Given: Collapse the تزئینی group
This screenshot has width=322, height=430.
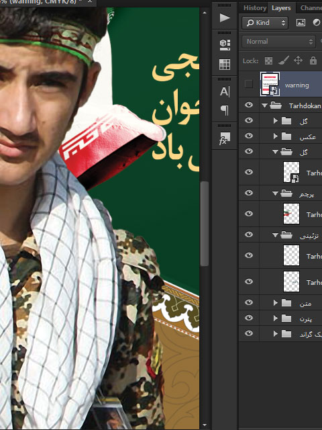Looking at the screenshot, I should click(x=275, y=235).
